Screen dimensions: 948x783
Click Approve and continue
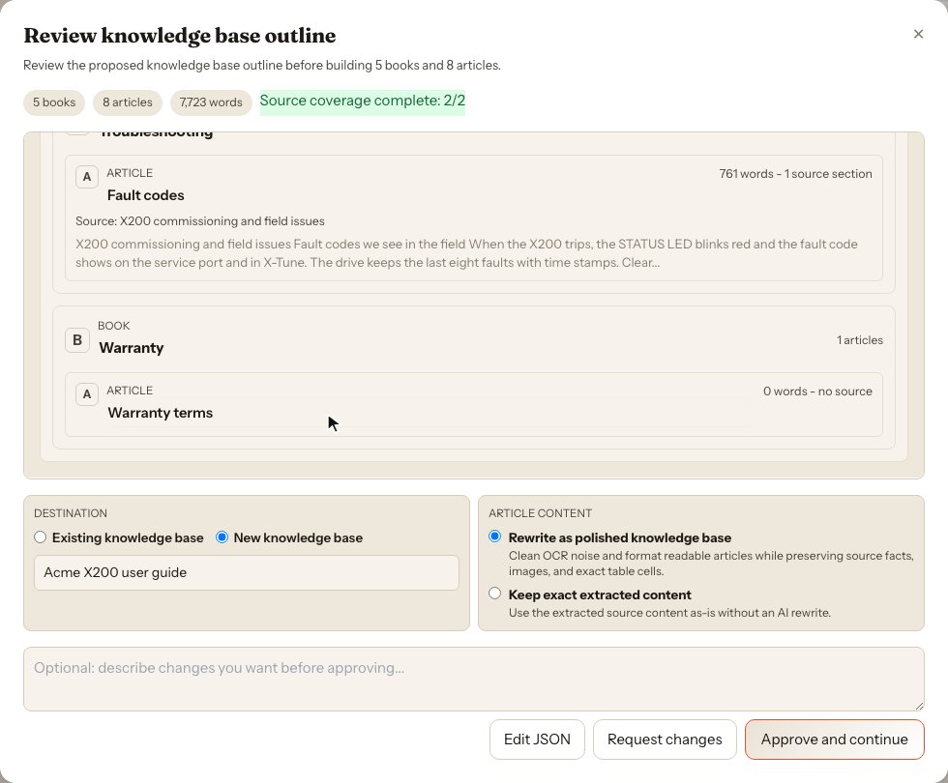(834, 739)
